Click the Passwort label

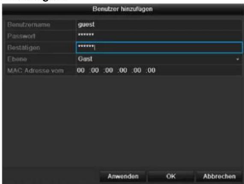tap(21, 36)
